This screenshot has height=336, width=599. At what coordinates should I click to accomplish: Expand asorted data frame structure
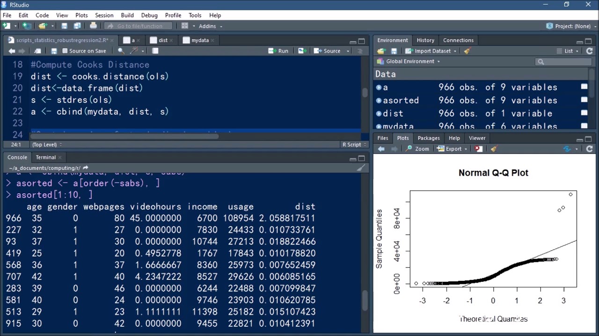click(379, 100)
